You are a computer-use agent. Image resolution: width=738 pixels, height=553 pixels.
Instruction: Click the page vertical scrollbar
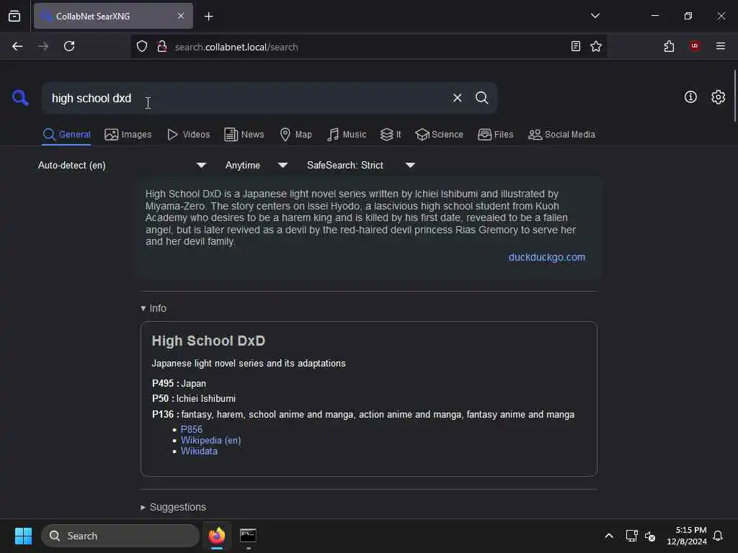coord(734,96)
